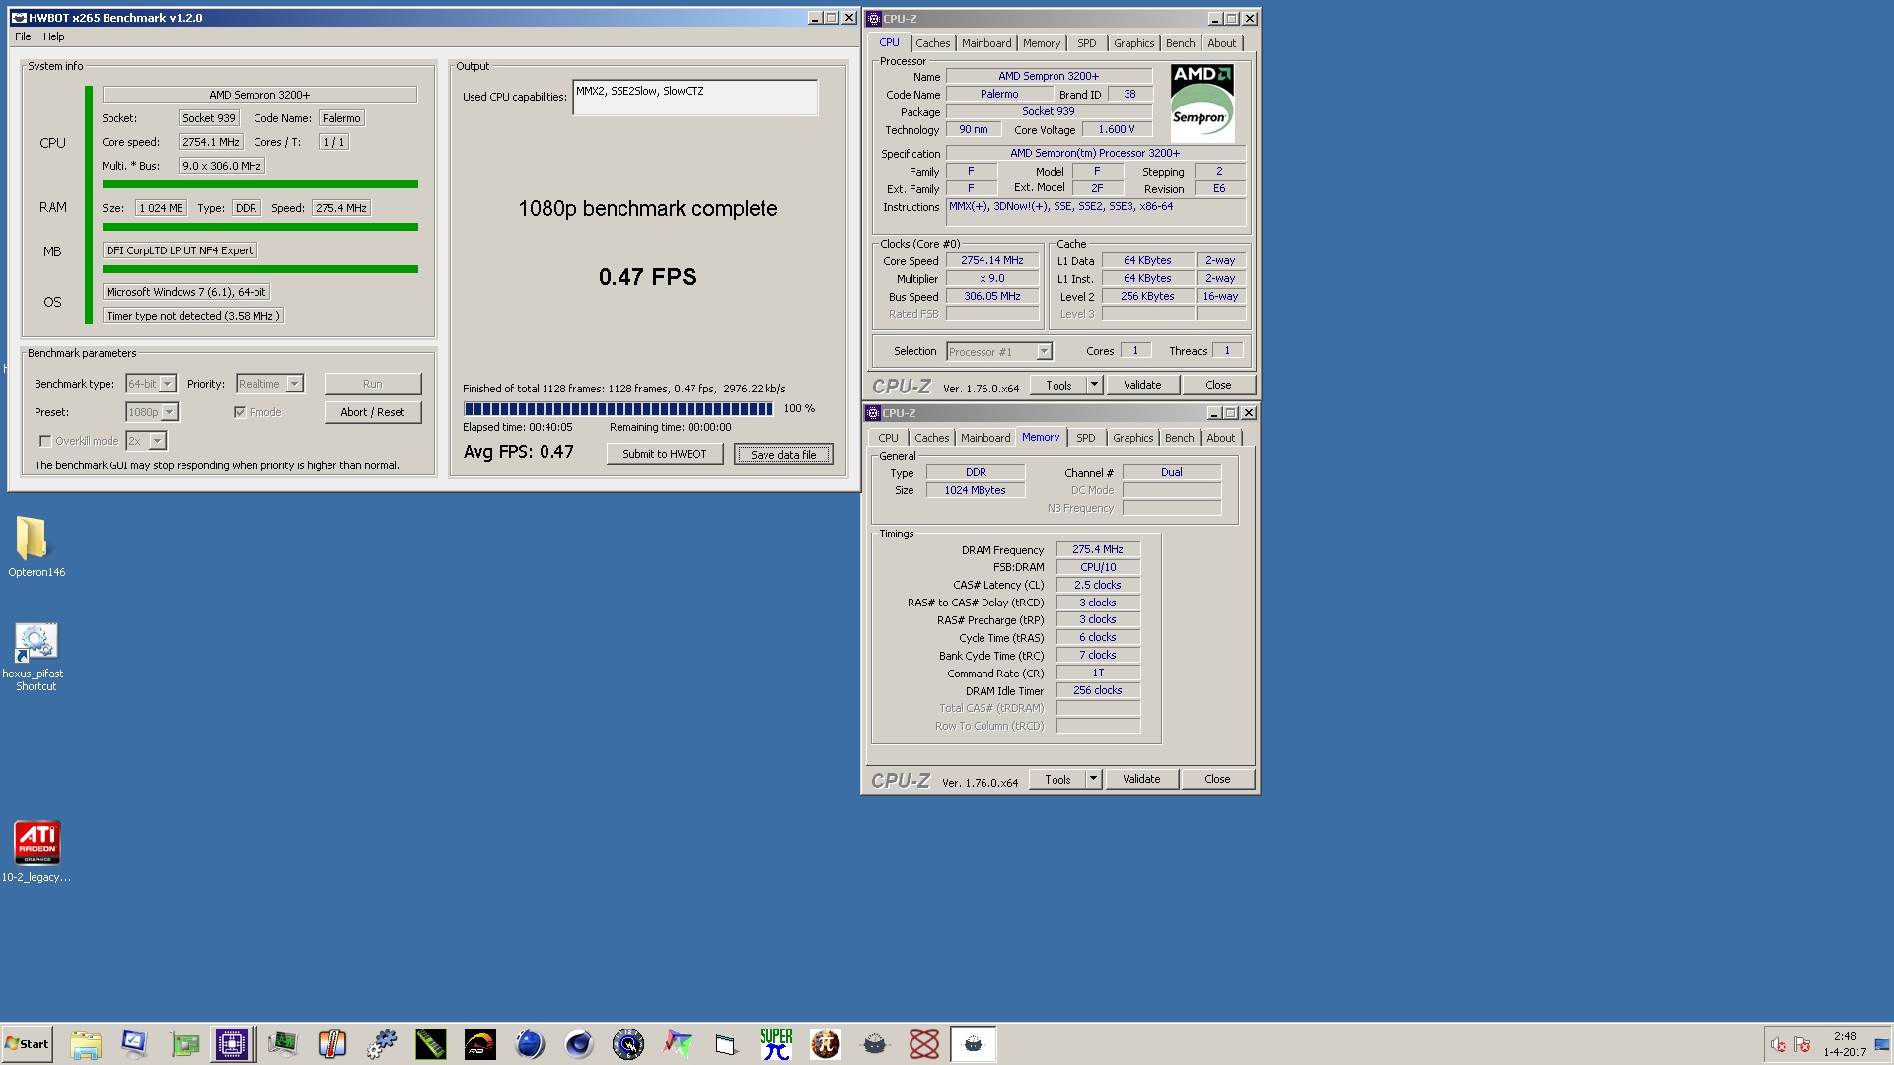Image resolution: width=1894 pixels, height=1065 pixels.
Task: Click the dark spiky creature taskbar icon
Action: coord(875,1044)
